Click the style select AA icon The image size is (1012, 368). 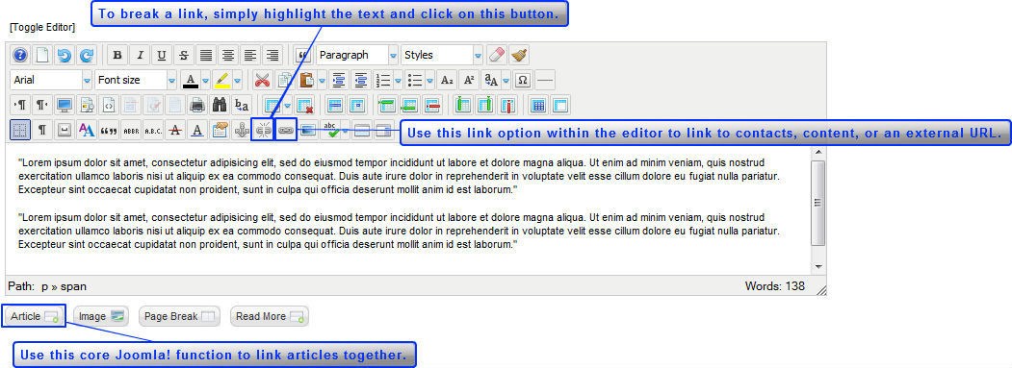(87, 130)
